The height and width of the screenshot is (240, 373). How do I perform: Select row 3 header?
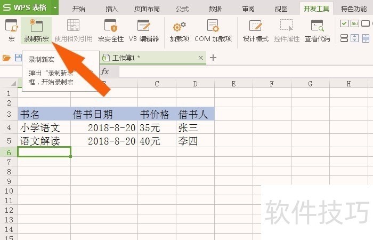(9, 114)
